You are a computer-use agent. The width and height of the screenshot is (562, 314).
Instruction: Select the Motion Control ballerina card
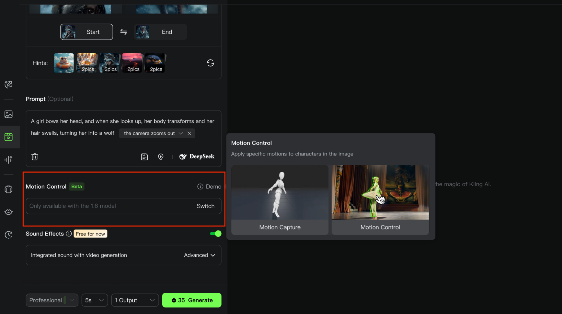click(380, 200)
